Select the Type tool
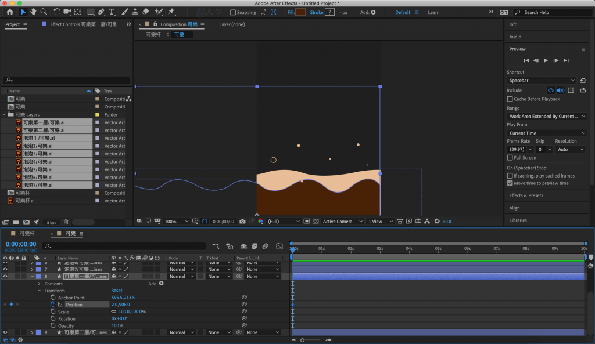Screen dimensions: 595x344 (x=112, y=12)
